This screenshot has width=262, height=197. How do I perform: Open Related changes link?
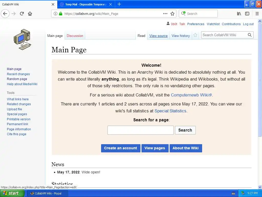(x=19, y=104)
